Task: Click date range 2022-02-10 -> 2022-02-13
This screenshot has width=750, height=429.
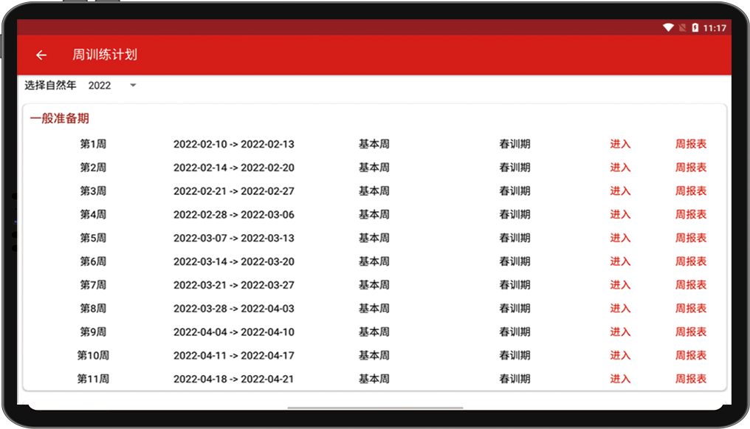Action: pyautogui.click(x=233, y=144)
